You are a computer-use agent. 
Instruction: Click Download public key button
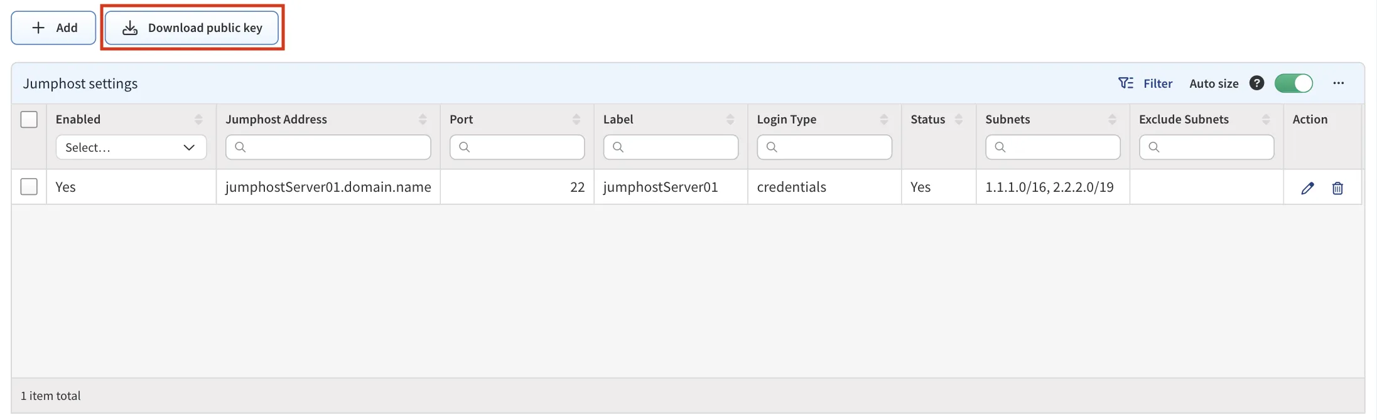tap(192, 28)
